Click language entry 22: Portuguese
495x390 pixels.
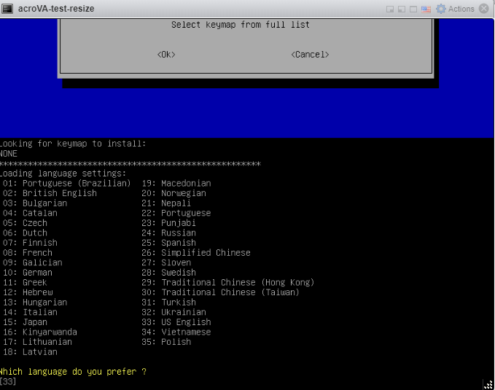(176, 213)
